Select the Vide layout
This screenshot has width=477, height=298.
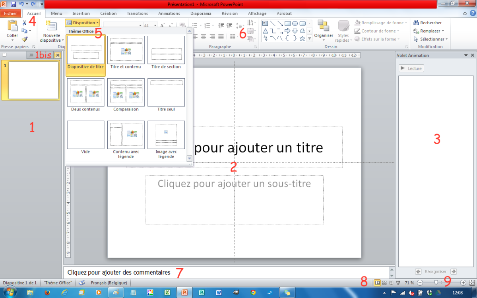(85, 137)
